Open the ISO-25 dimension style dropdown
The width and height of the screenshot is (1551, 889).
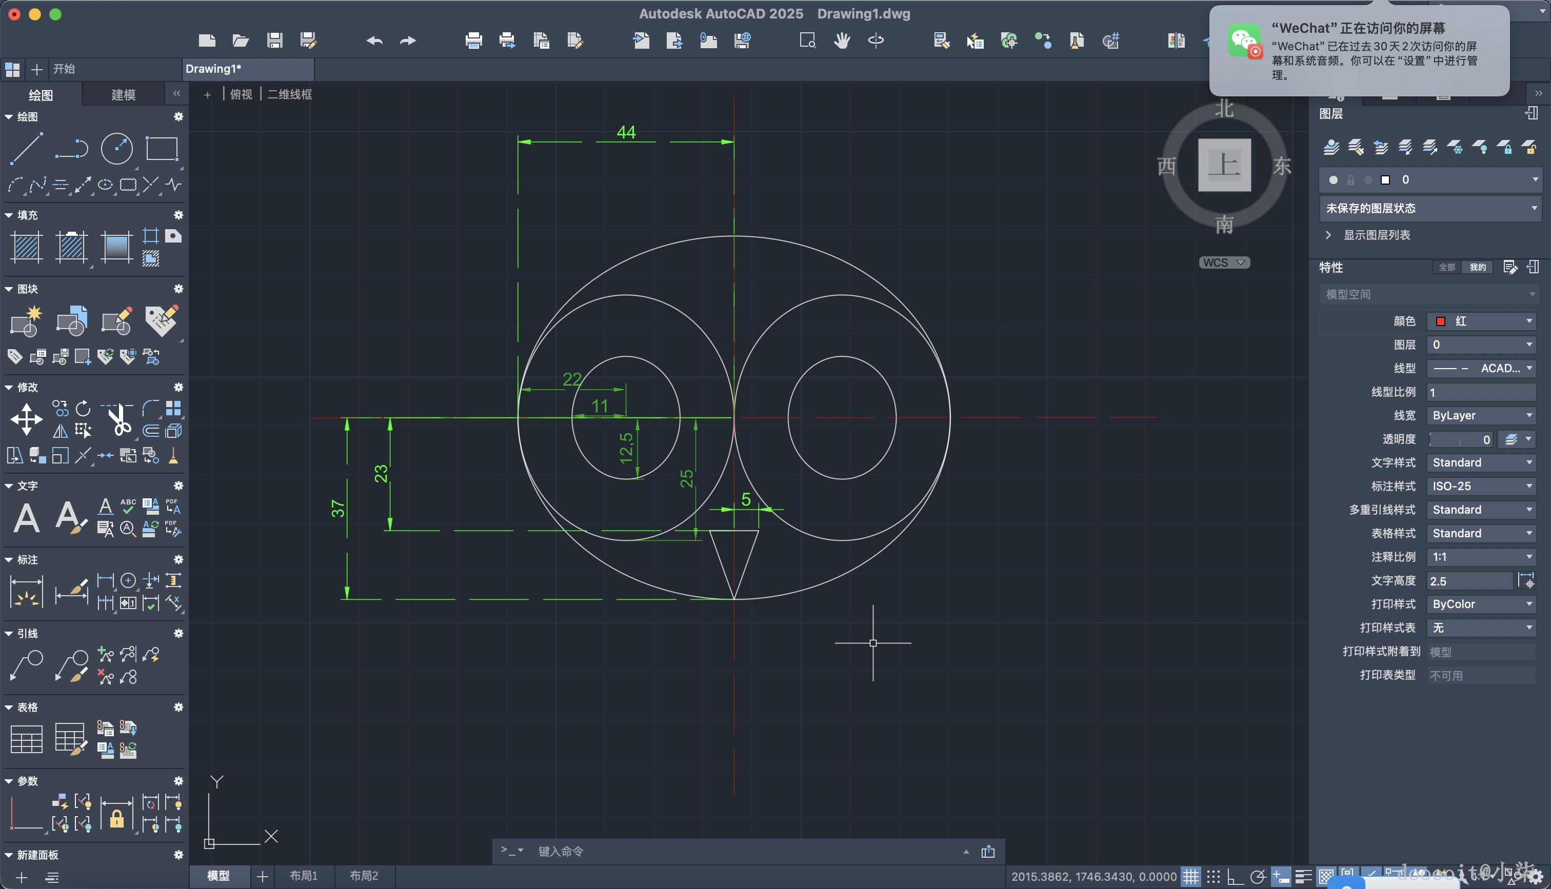point(1481,486)
